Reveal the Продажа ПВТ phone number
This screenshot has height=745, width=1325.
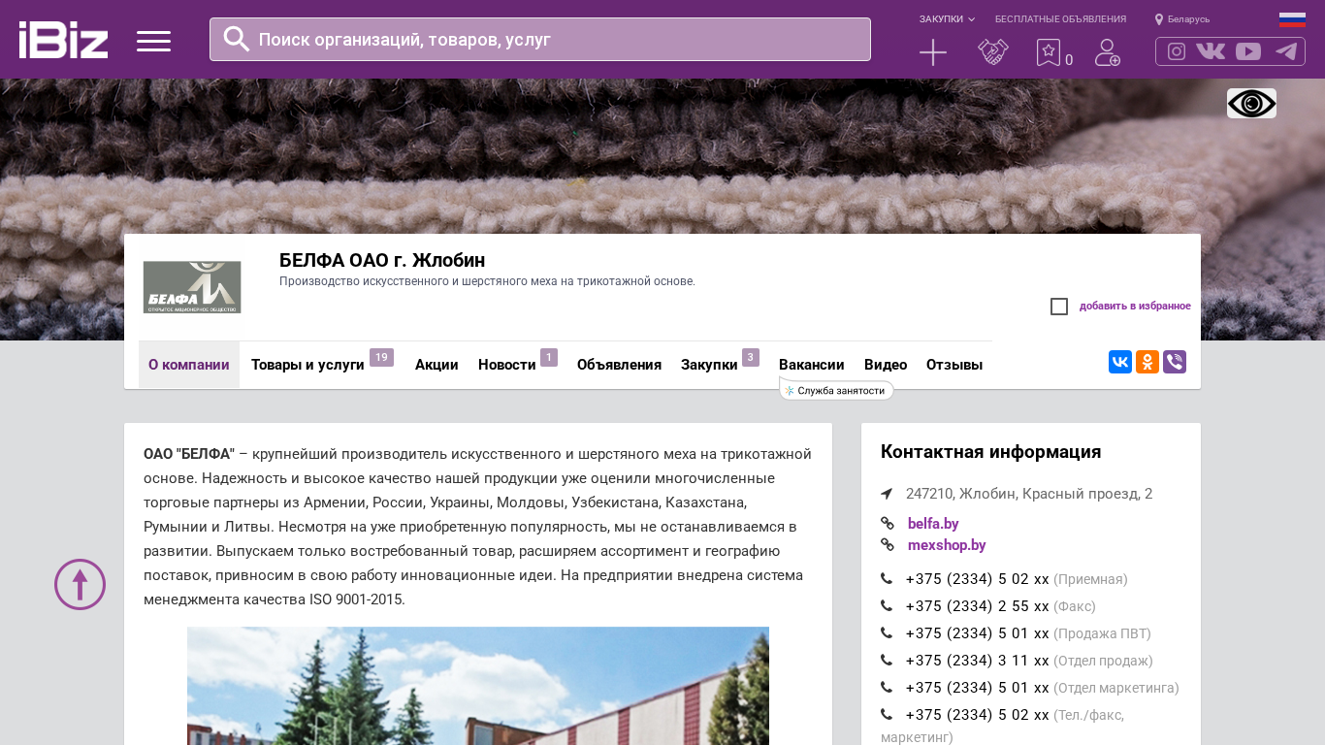978,633
